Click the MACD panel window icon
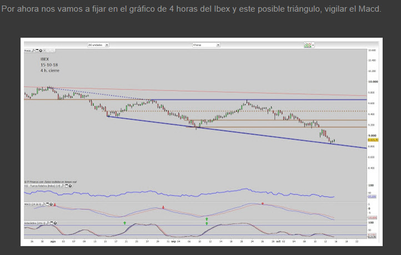The height and width of the screenshot is (255, 401). [47, 204]
